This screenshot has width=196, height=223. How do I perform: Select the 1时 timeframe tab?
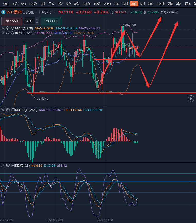(x=43, y=4)
